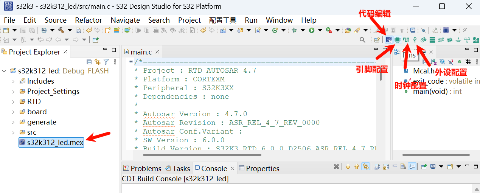Screen dimensions: 480x193
Task: Click Collapse All in Project Explorer
Action: click(89, 62)
